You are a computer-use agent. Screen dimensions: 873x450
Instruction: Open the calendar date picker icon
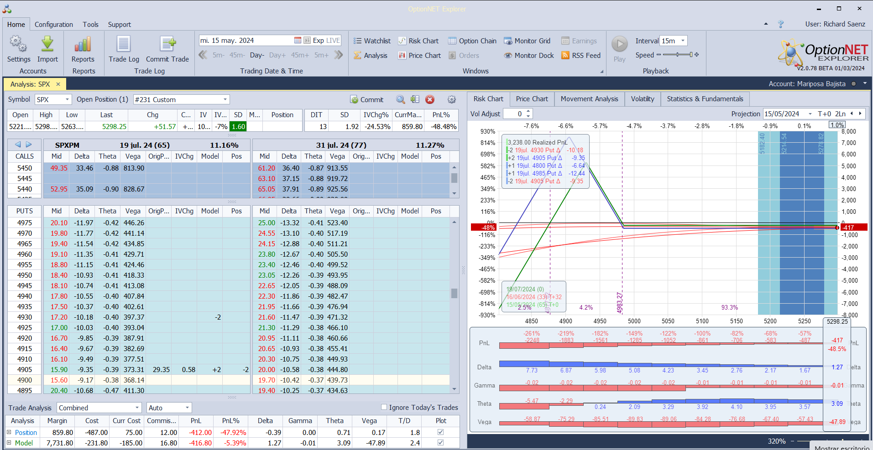click(298, 41)
